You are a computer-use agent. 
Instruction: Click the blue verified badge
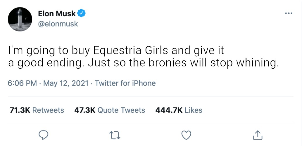(81, 13)
